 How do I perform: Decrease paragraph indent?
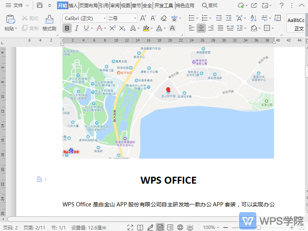(x=219, y=18)
